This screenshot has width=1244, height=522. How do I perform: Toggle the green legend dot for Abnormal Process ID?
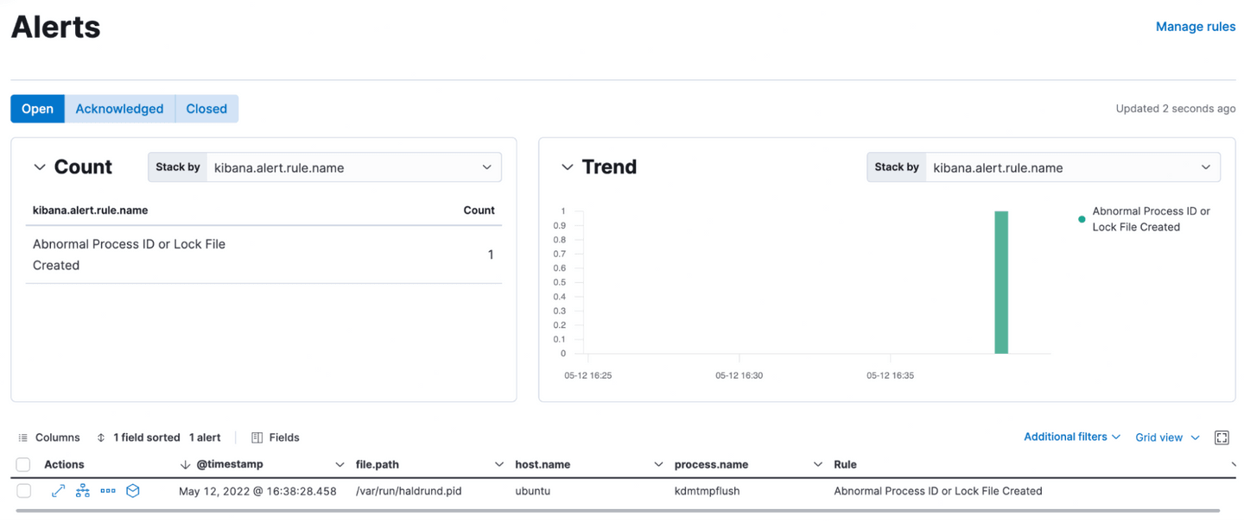(x=1082, y=219)
